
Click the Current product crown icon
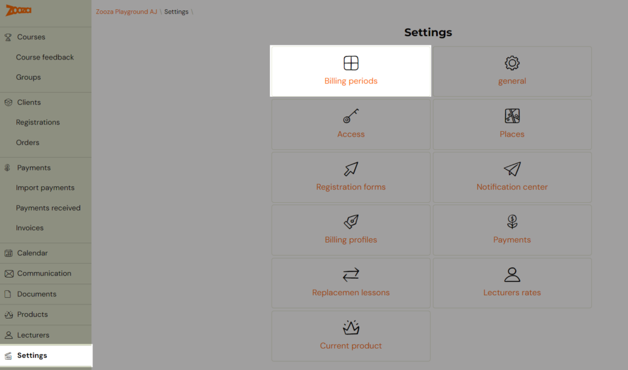click(351, 327)
